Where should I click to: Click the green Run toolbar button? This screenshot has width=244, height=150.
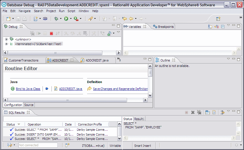coord(66,19)
